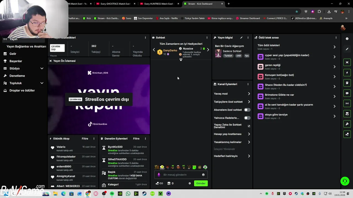Open the chat bubble icon in right rail
The image size is (353, 198).
[x=347, y=93]
